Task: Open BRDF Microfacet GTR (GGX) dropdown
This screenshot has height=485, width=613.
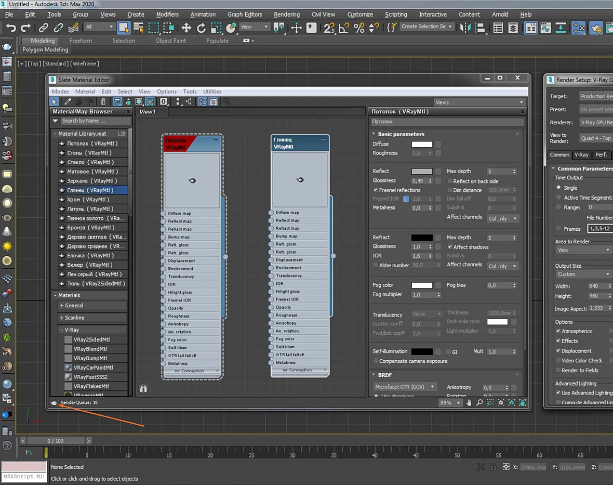Action: [x=404, y=387]
